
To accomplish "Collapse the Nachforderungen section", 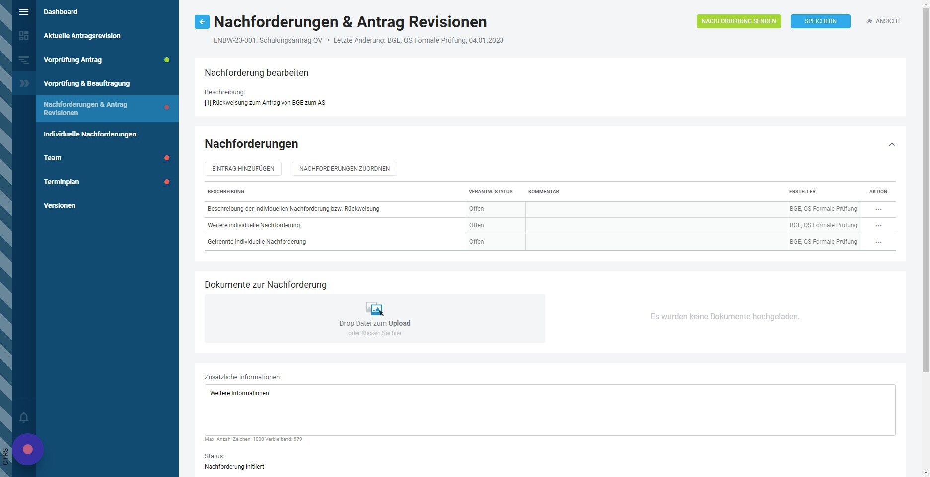I will pos(891,144).
